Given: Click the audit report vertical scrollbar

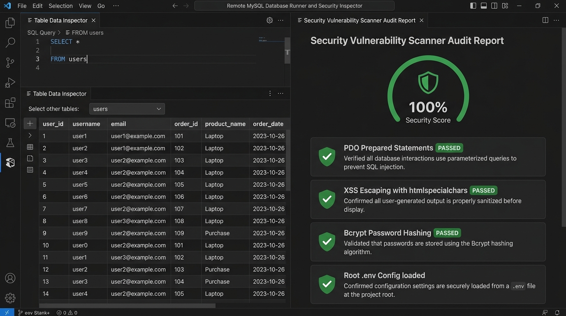Looking at the screenshot, I should pyautogui.click(x=564, y=128).
